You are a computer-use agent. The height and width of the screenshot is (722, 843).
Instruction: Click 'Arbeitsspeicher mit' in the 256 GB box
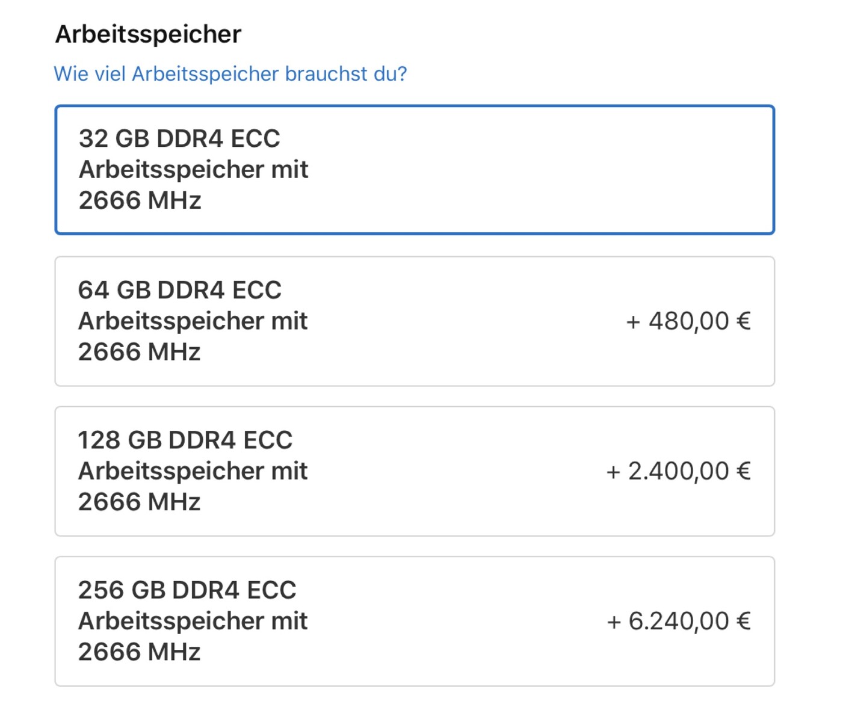193,621
